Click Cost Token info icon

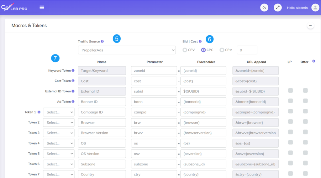[x=73, y=81]
